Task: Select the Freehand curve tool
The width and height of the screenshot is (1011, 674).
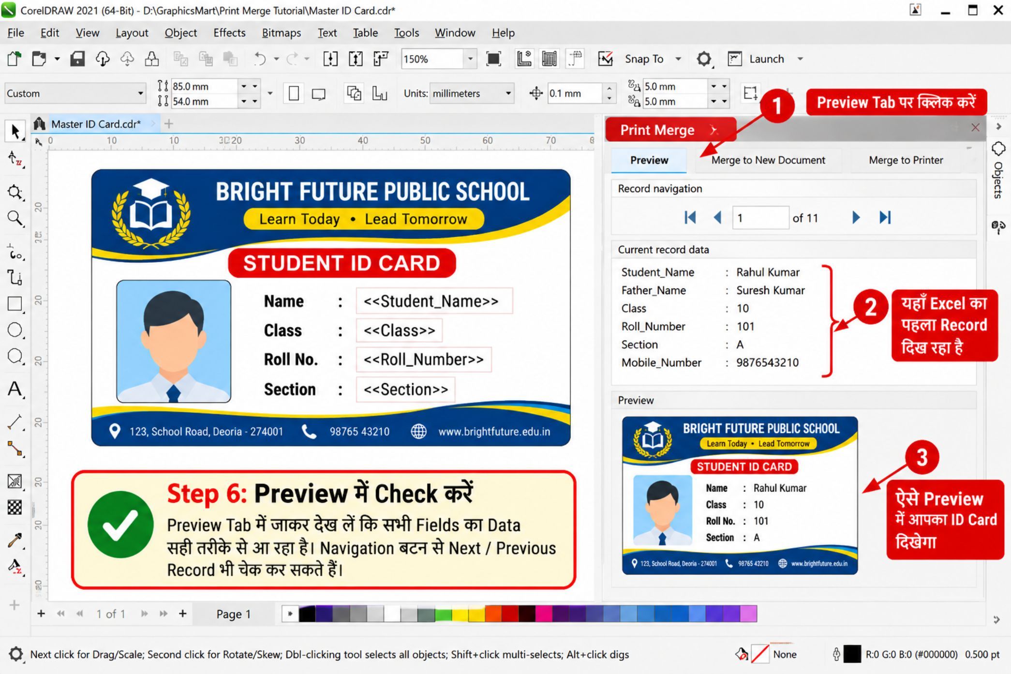Action: click(x=15, y=253)
